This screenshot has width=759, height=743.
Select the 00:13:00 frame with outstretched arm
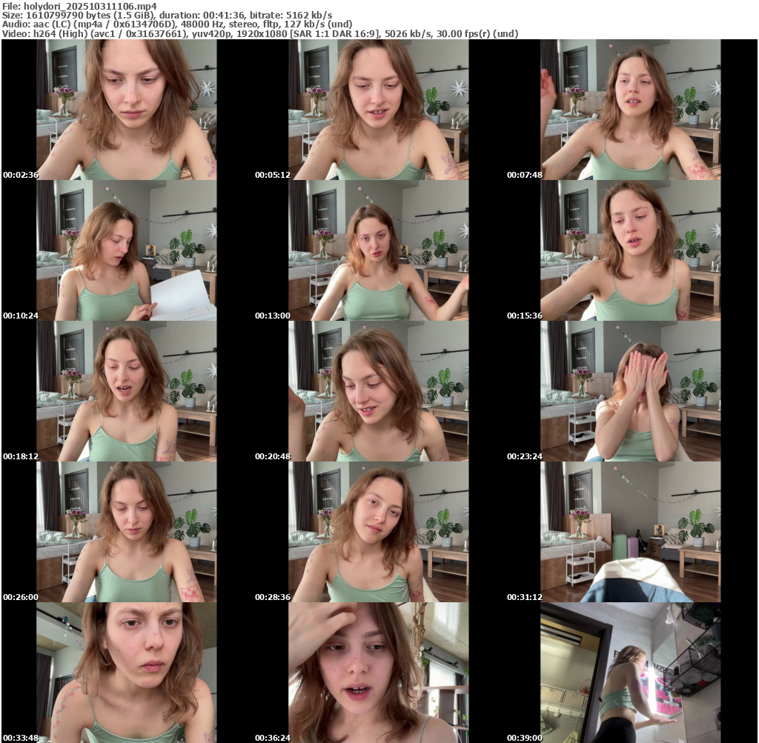tap(379, 250)
